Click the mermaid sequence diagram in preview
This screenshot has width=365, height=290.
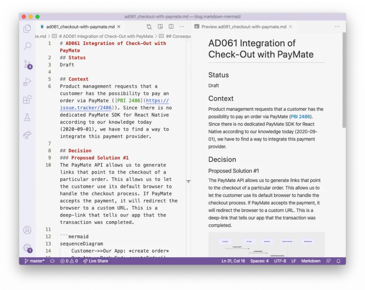tap(267, 245)
